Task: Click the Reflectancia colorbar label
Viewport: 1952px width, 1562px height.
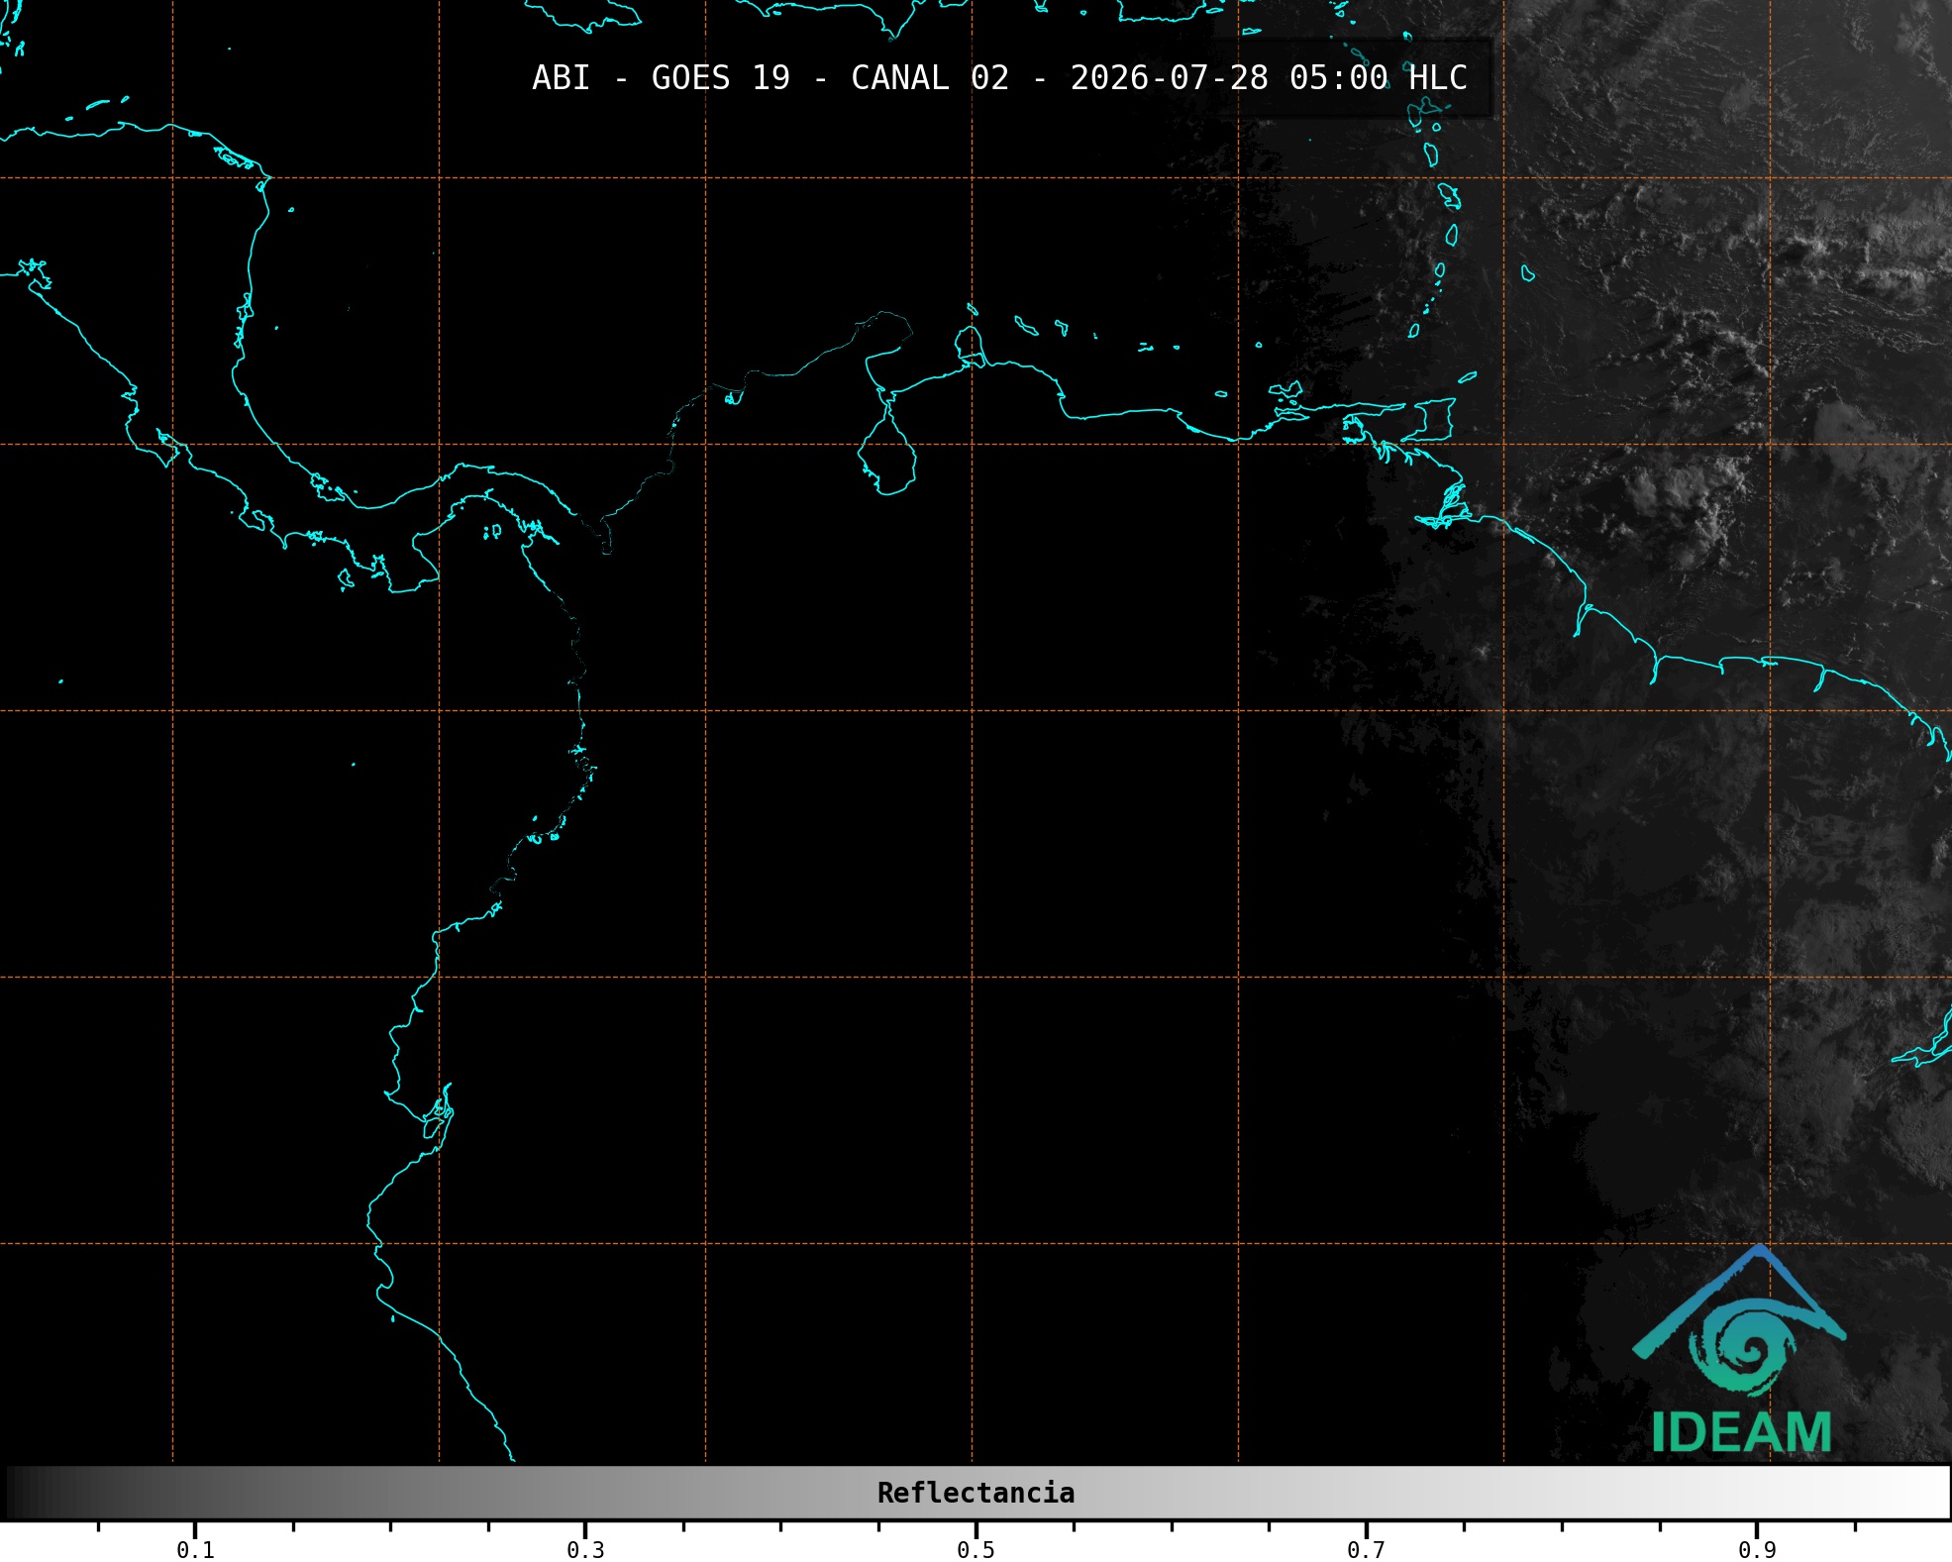Action: click(976, 1493)
